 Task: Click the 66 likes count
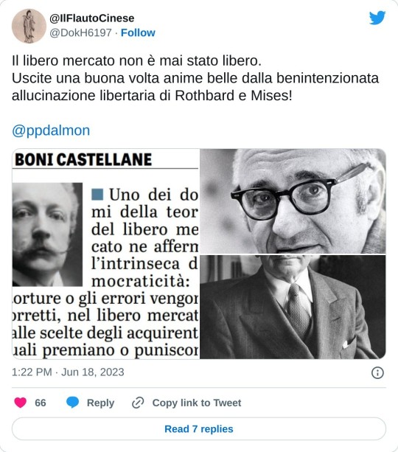pyautogui.click(x=41, y=403)
